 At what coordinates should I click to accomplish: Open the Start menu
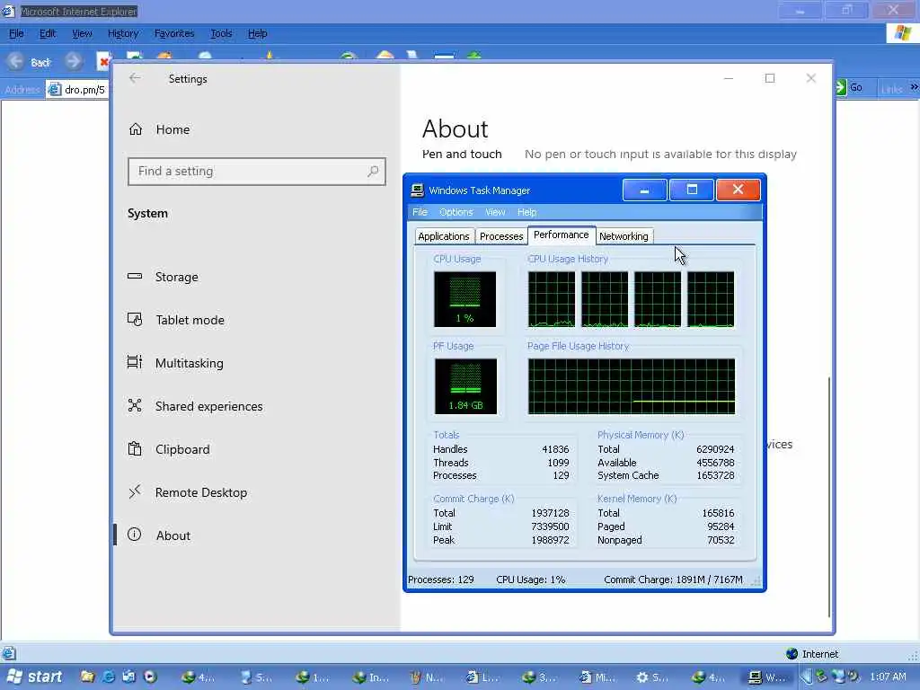[x=34, y=677]
